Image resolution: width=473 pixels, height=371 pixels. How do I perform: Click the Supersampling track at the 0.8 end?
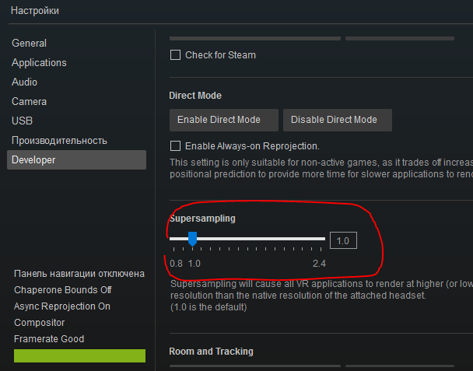click(173, 239)
